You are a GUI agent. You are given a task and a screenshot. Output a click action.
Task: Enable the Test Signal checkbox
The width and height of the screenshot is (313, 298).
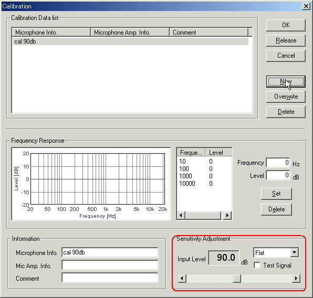tap(257, 265)
